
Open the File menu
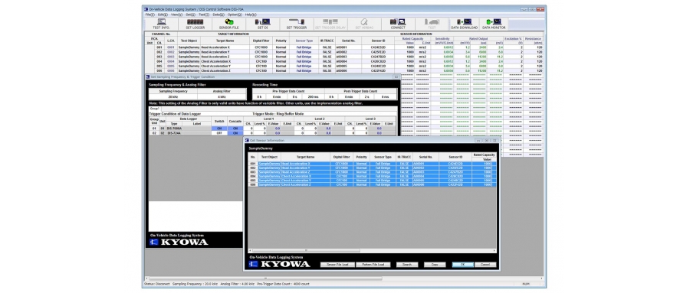point(149,15)
